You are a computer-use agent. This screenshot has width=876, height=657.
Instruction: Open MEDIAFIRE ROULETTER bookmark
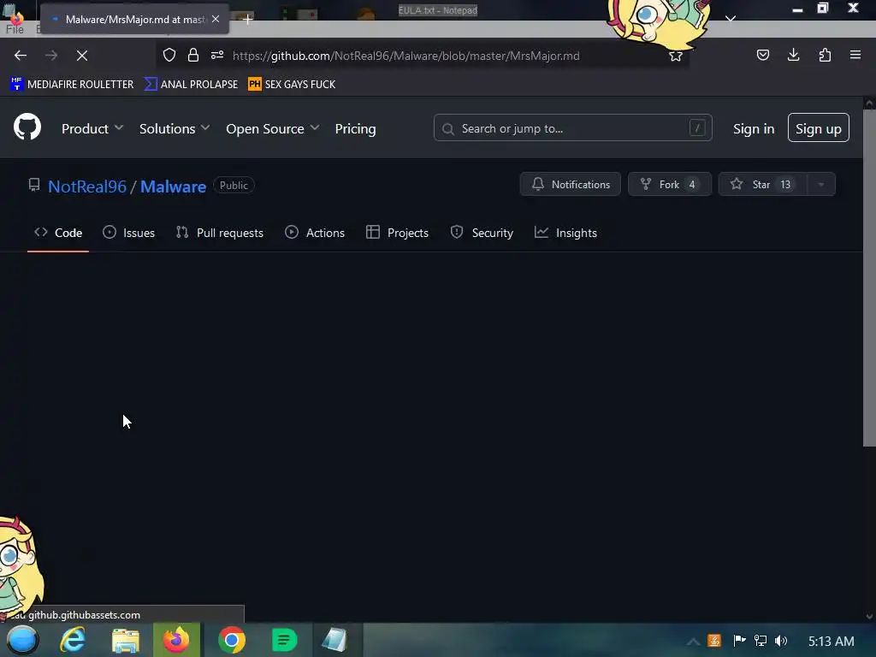[72, 85]
